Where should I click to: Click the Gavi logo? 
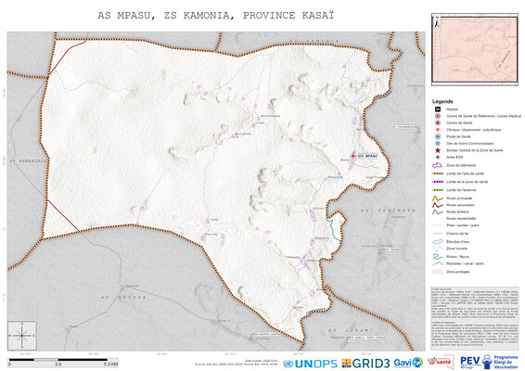click(x=408, y=363)
